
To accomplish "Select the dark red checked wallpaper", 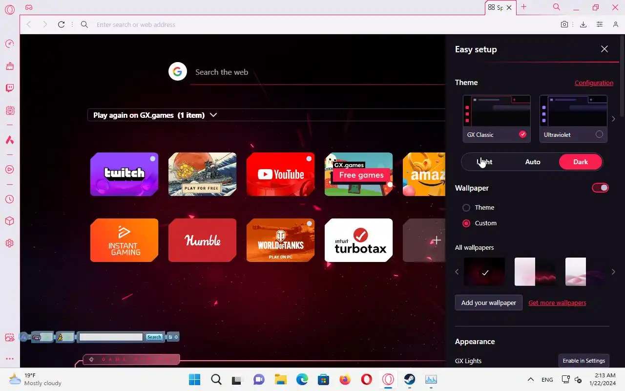I will coord(484,272).
